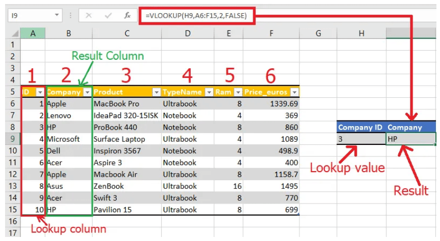The image size is (440, 241).
Task: Click cell containing Pavilion 15
Action: point(127,210)
